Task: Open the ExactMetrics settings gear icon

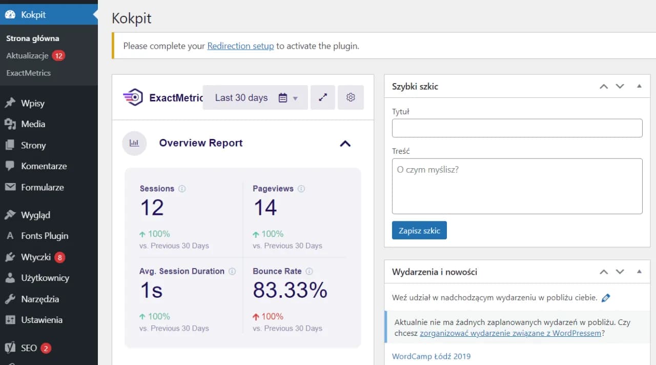Action: [x=351, y=97]
